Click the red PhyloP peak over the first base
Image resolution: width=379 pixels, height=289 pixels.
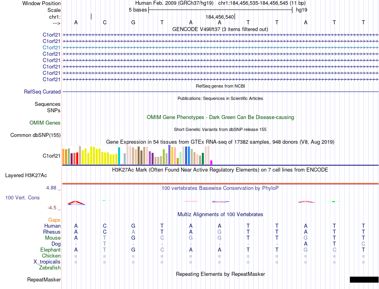pos(76,202)
